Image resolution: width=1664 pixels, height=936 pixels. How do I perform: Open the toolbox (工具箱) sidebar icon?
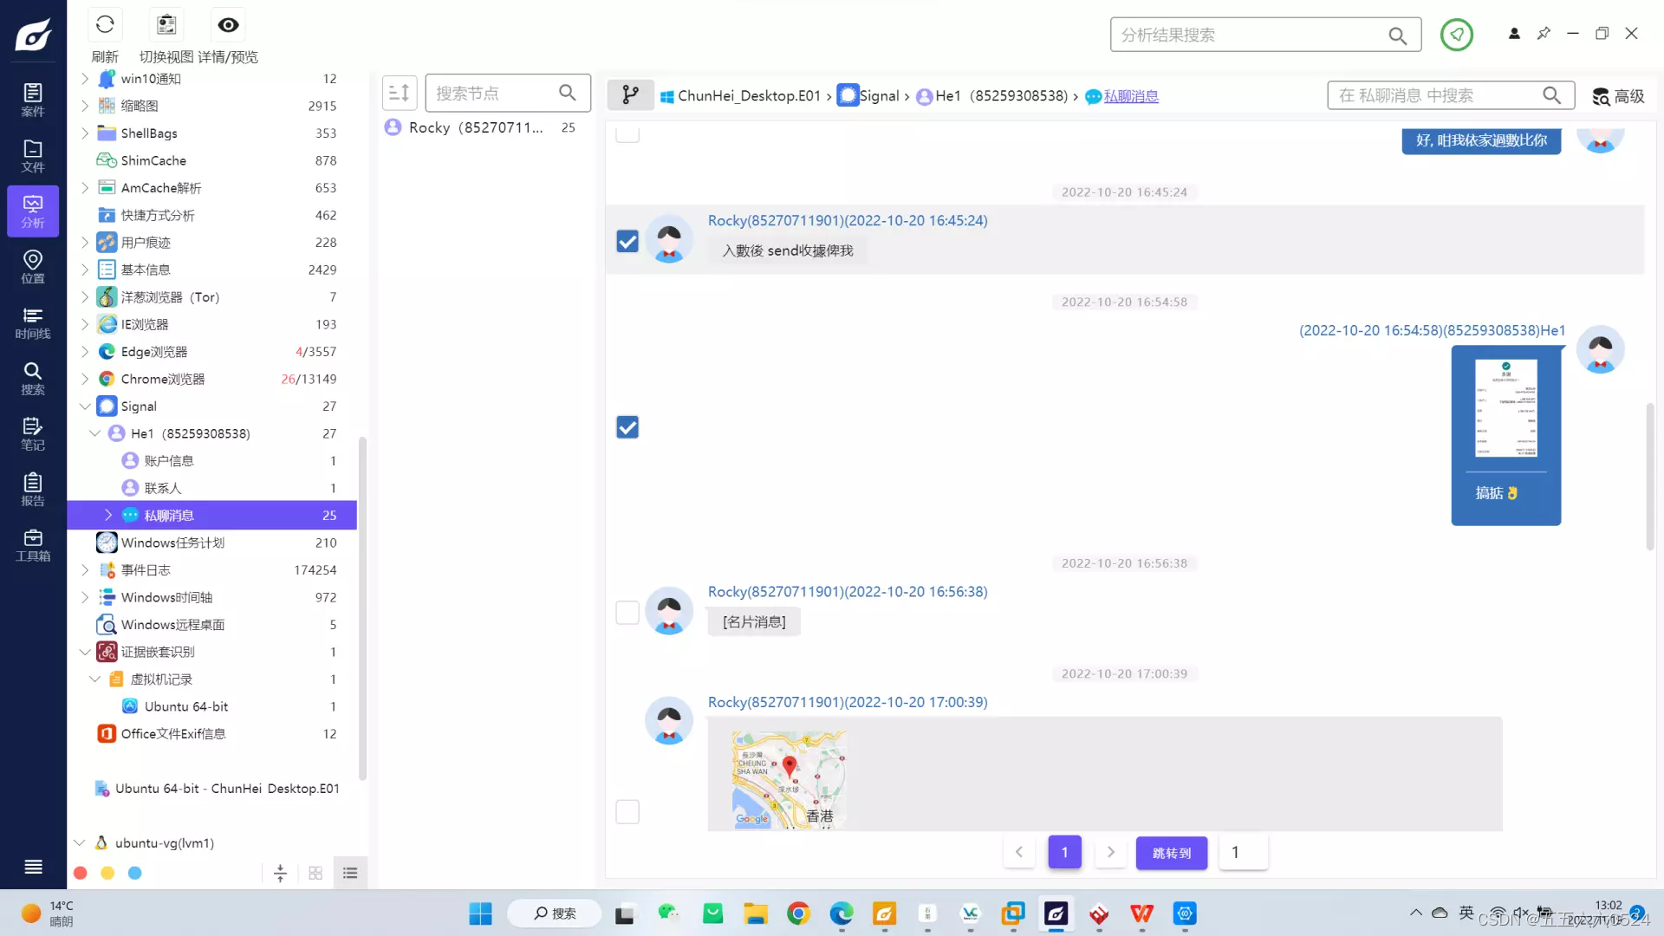(33, 545)
